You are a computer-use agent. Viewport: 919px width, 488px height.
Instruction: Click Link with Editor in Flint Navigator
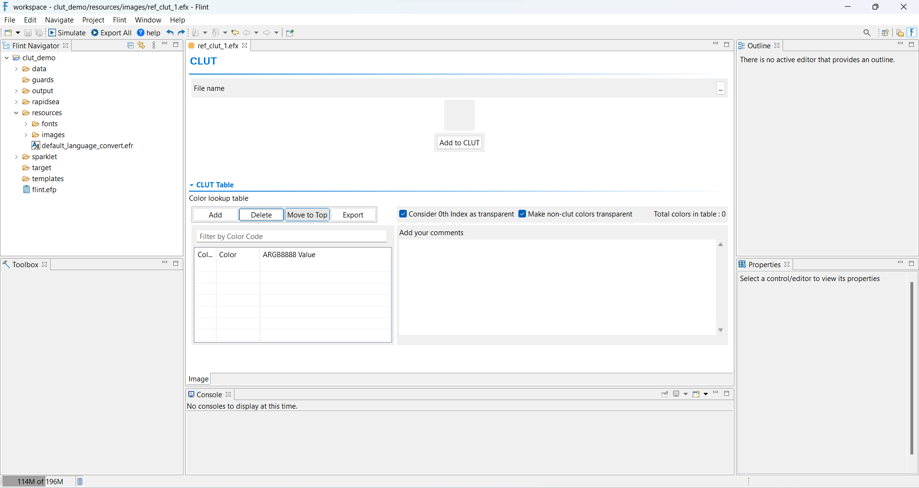click(x=141, y=45)
